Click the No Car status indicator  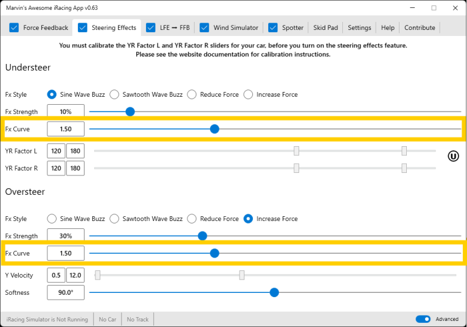coord(108,319)
